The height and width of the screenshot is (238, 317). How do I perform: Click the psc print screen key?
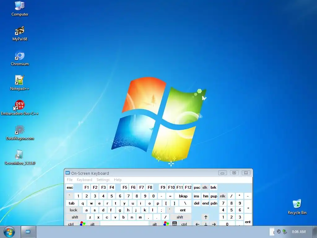197,187
